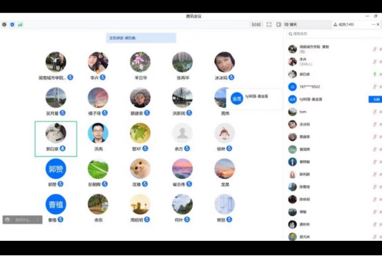The width and height of the screenshot is (382, 256).
Task: Close the members side panel
Action: [x=378, y=24]
